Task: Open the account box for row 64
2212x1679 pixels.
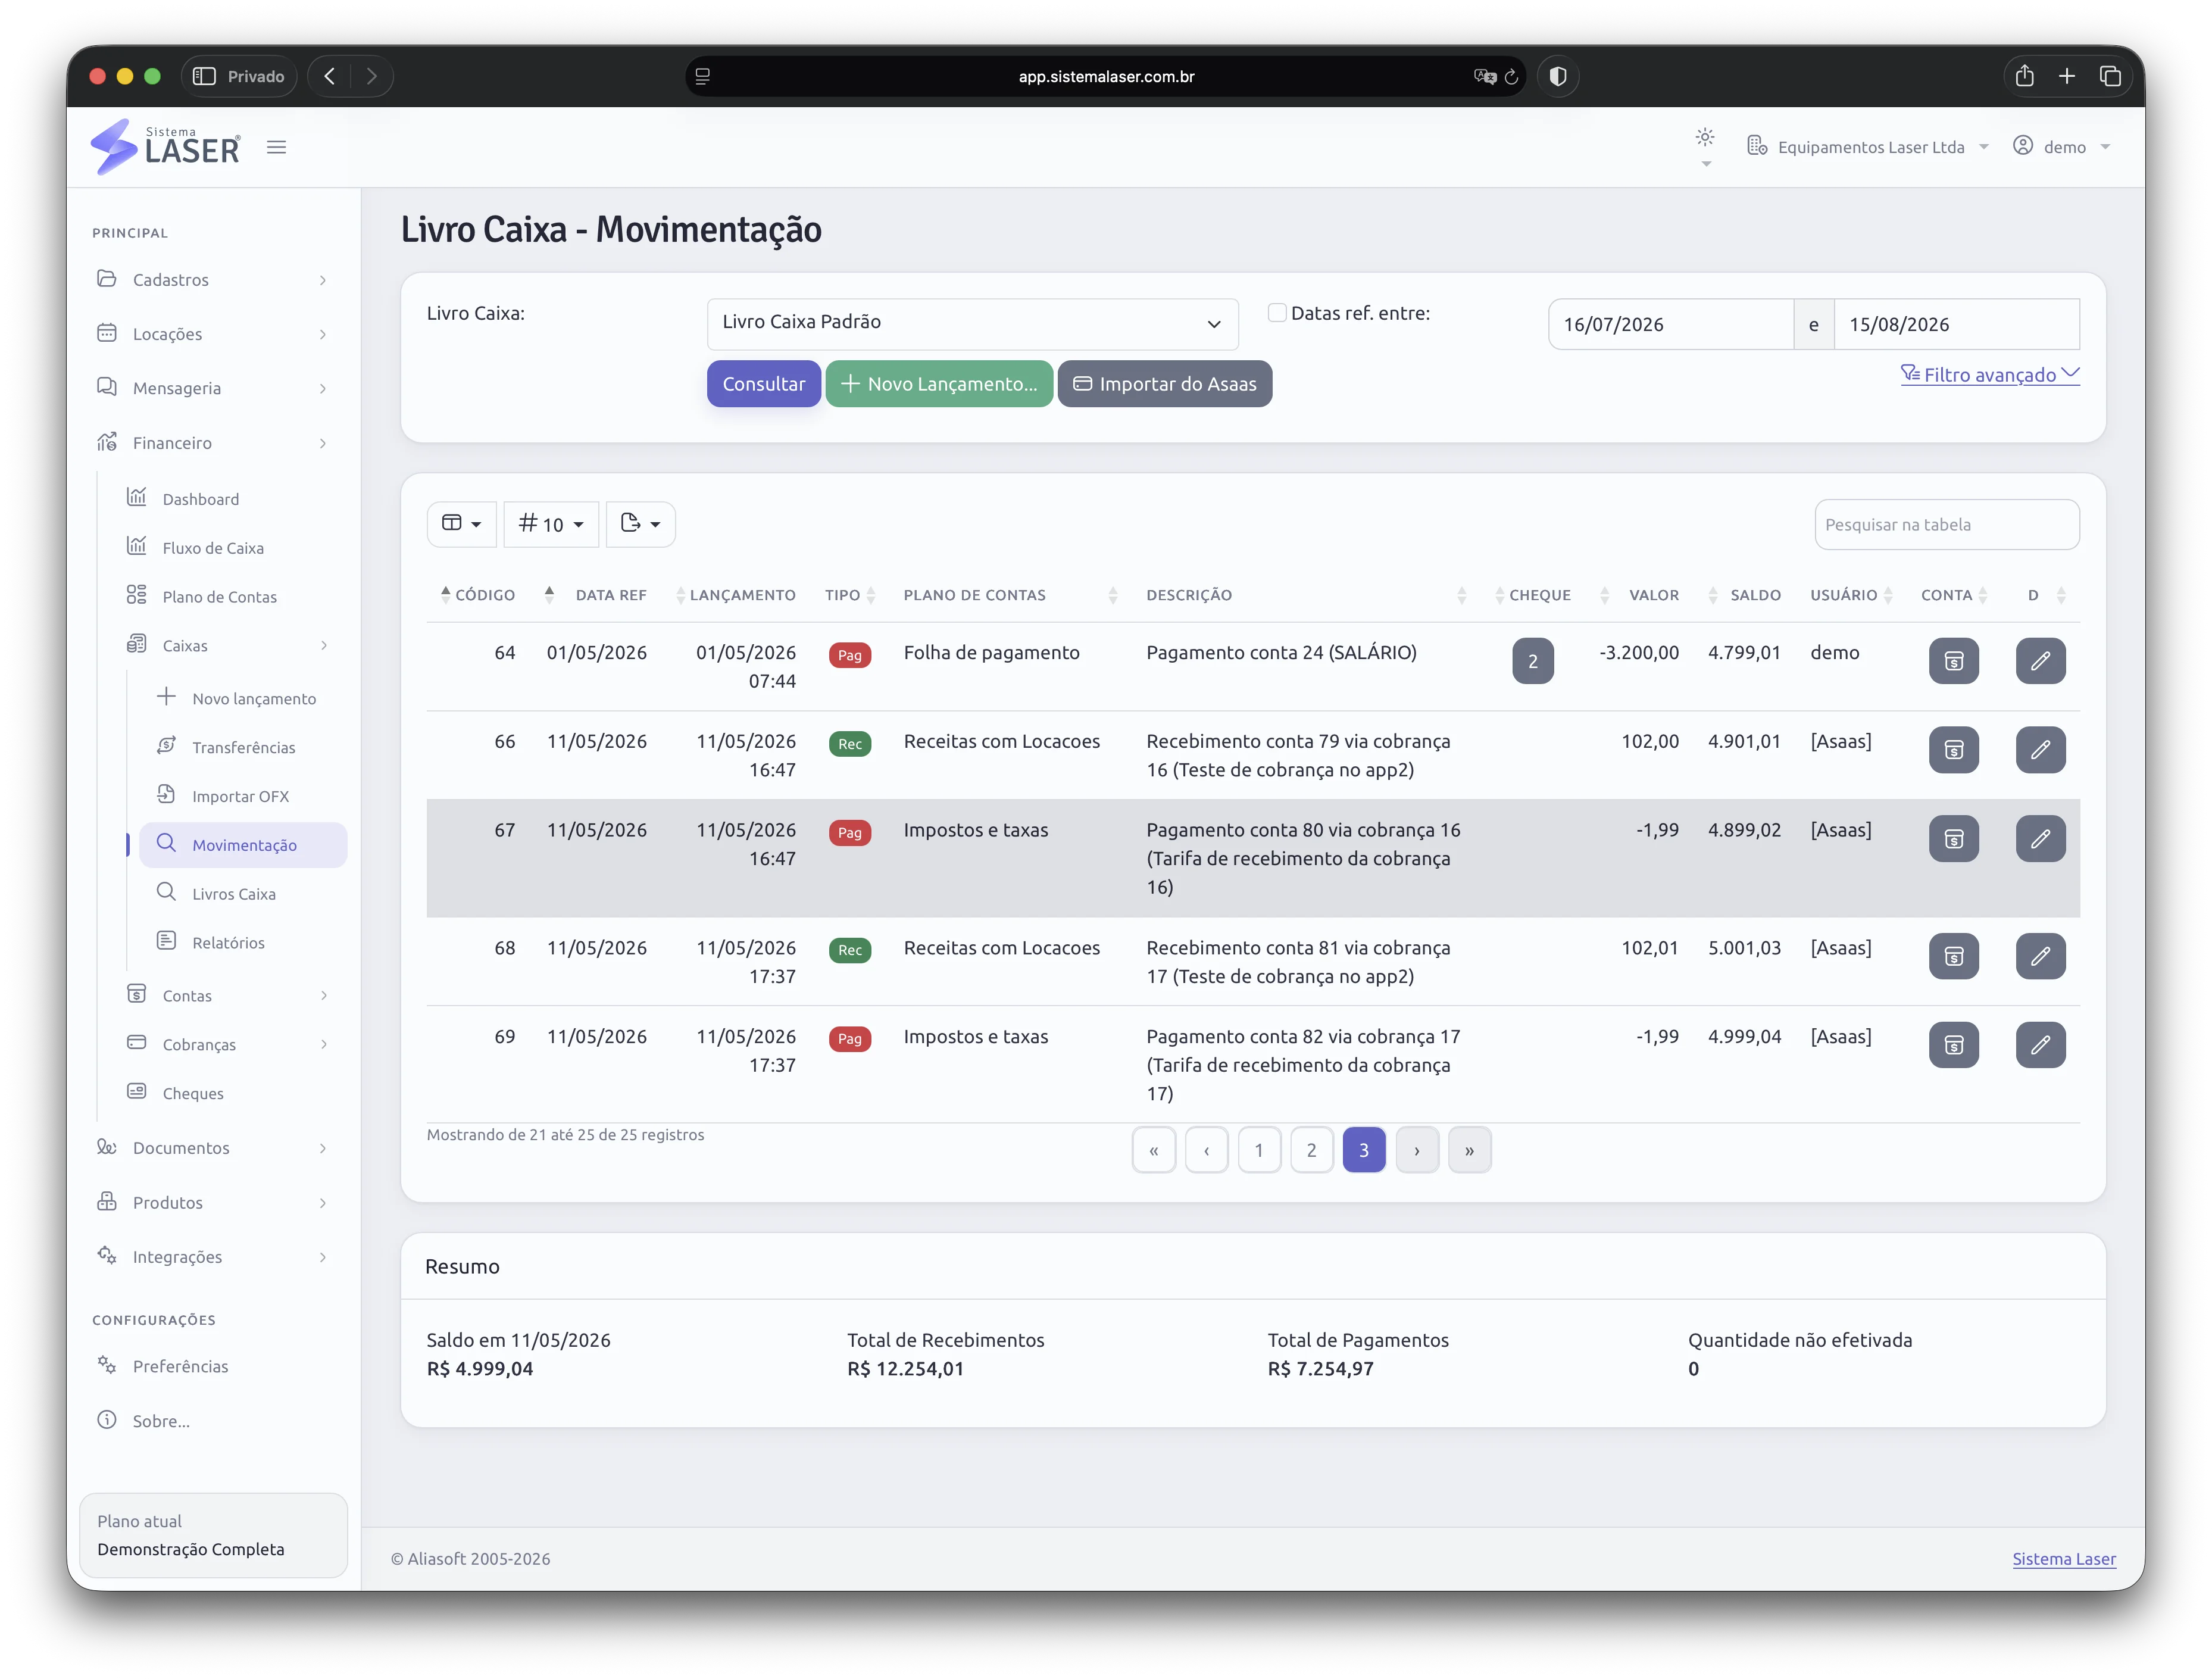Action: (1953, 661)
